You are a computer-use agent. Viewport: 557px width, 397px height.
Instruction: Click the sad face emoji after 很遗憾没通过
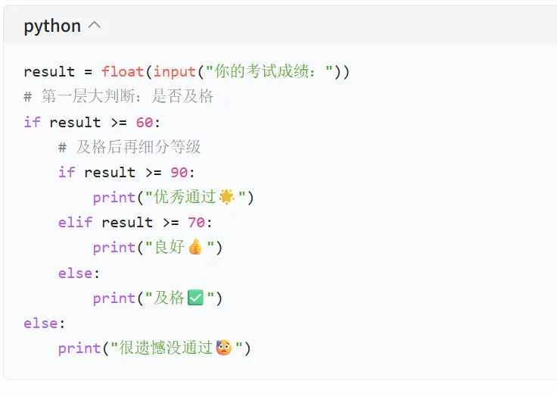(224, 348)
